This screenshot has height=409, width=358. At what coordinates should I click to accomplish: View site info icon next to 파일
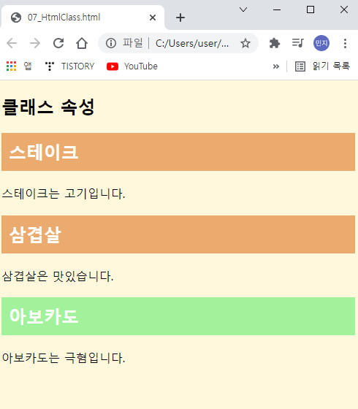(x=111, y=43)
